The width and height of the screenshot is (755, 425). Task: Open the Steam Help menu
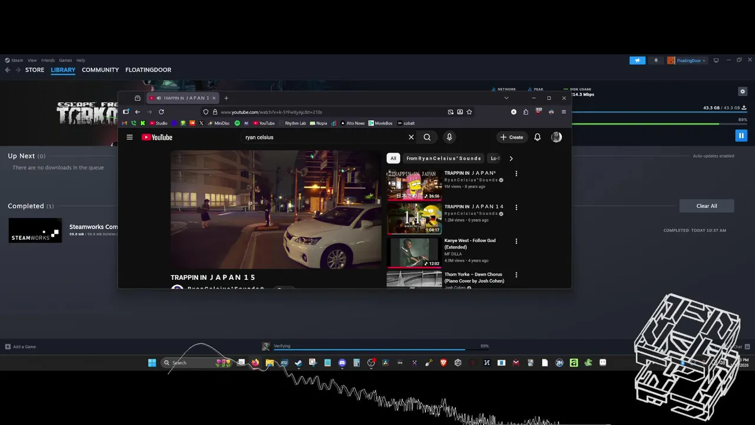click(x=81, y=60)
